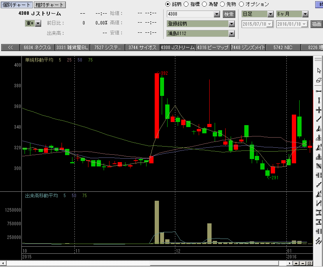Select the retracement lines tool
The image size is (323, 267).
tap(319, 166)
